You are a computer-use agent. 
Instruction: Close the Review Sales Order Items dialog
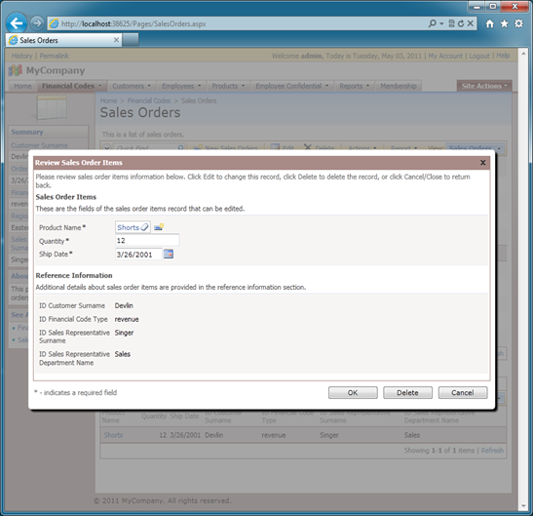[482, 163]
